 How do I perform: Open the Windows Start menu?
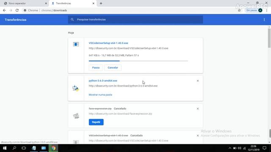tap(5, 148)
